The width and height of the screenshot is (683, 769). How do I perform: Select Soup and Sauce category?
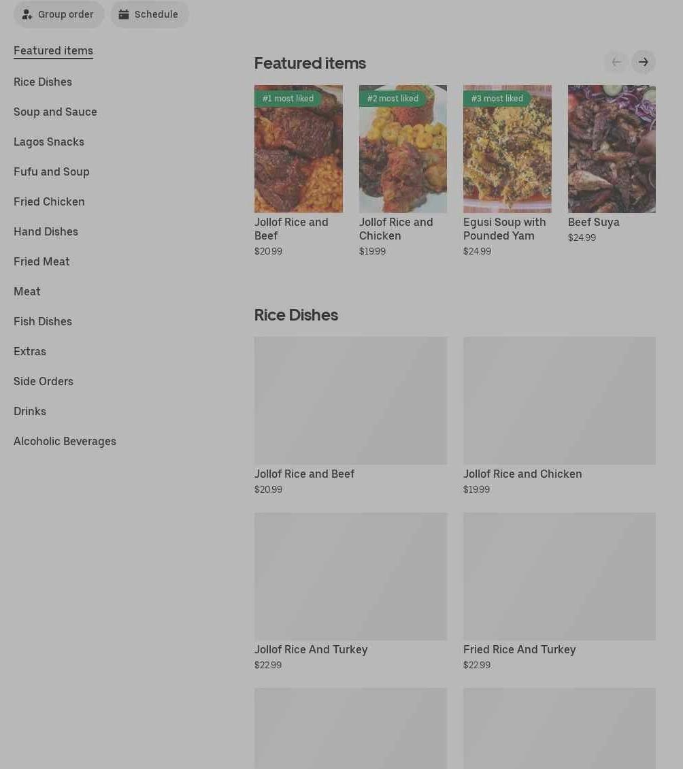(x=55, y=112)
